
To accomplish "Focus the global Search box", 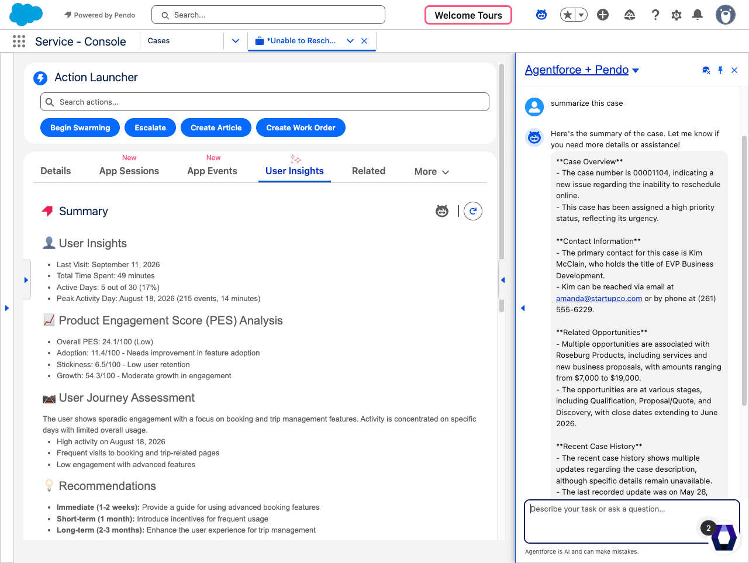I will (x=268, y=15).
